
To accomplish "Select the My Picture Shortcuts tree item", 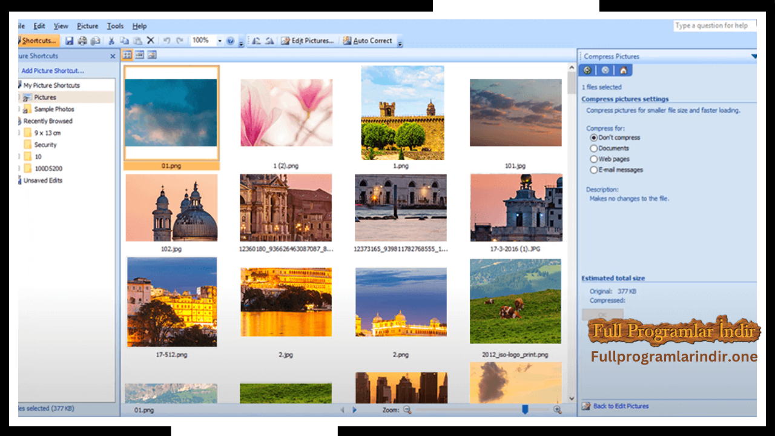I will [51, 85].
